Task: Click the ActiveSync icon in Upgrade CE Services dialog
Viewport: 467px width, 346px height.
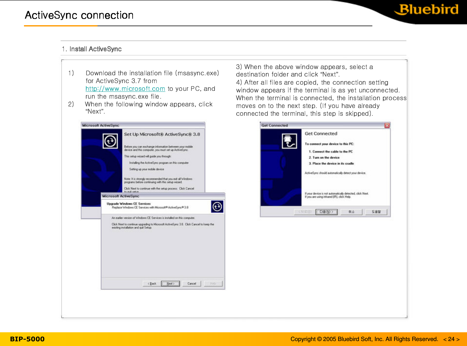Action: coord(217,207)
